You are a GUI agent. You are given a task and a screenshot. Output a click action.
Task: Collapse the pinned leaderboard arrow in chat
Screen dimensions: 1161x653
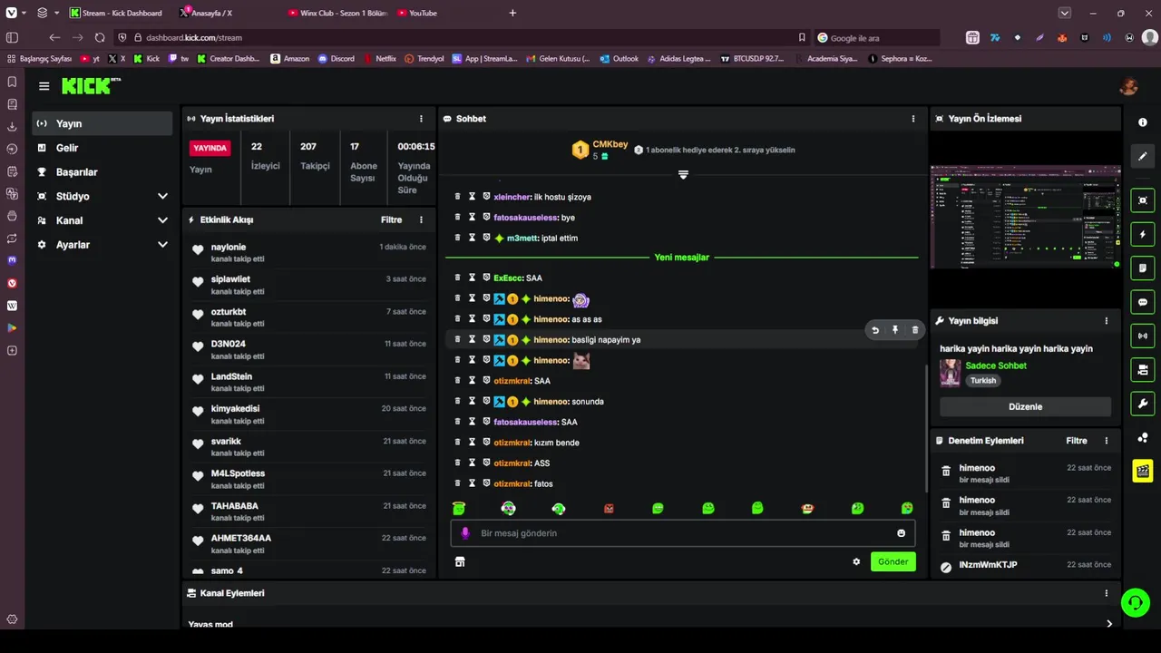(683, 174)
